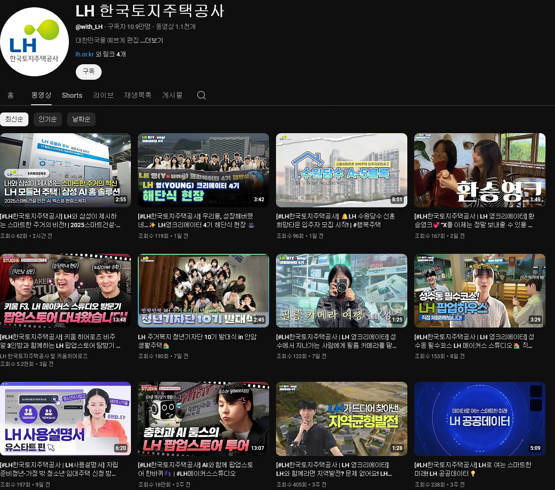Screen dimensions: 555x490
Task: Open title LH 주거복지 청년기자단 10기 발대식 in 안양
Action: click(197, 341)
